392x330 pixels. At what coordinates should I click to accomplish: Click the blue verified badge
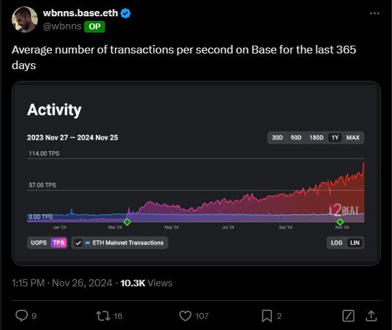click(125, 13)
